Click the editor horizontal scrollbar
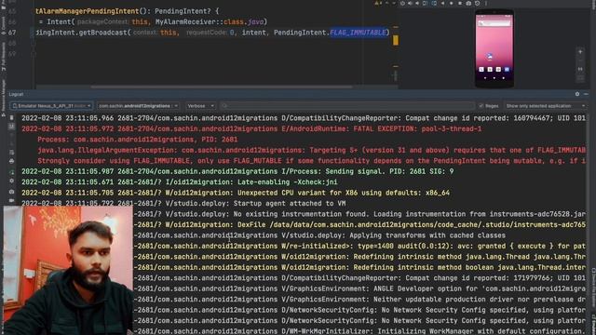Image resolution: width=596 pixels, height=335 pixels. pyautogui.click(x=222, y=87)
